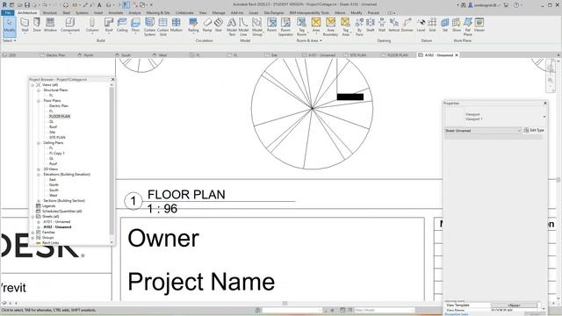562x316 pixels.
Task: Select the Grid datum tool
Action: tap(432, 25)
